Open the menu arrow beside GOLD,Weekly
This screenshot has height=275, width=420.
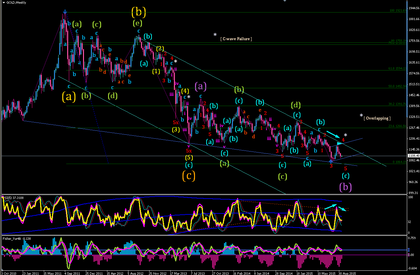click(x=3, y=3)
